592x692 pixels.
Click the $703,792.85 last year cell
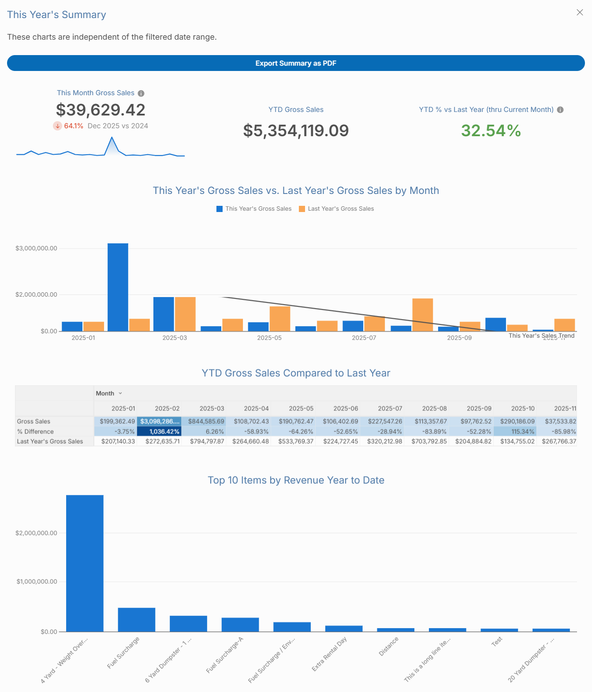pos(427,441)
